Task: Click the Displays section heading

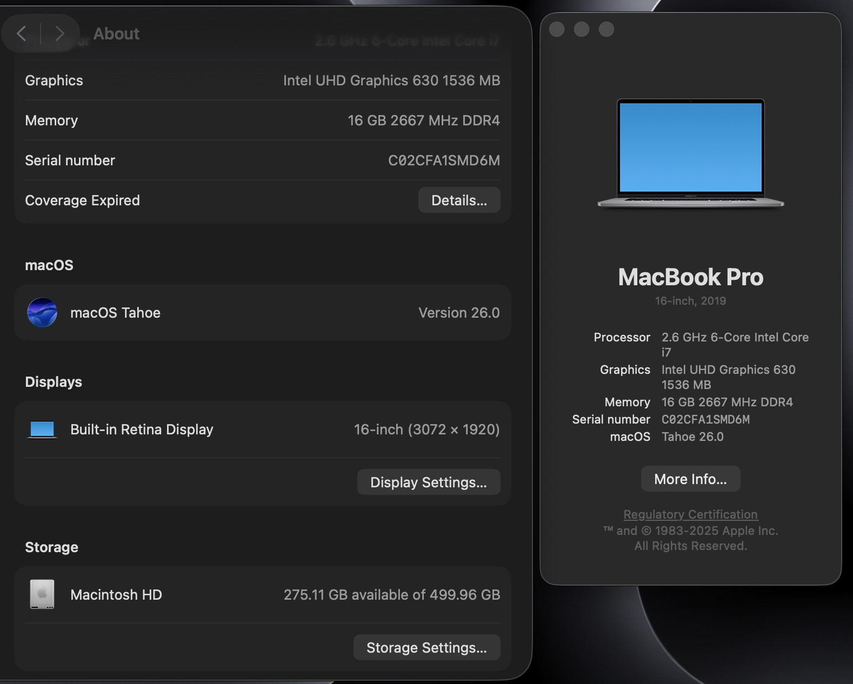Action: (x=54, y=382)
